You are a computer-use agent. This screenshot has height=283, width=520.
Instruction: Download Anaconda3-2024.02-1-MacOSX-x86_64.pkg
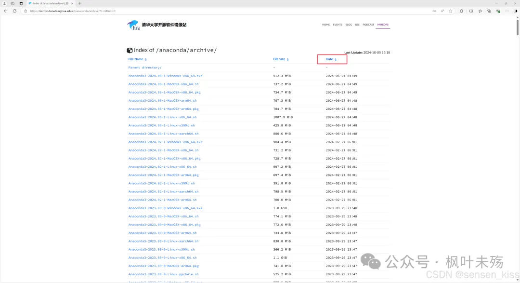pyautogui.click(x=164, y=159)
